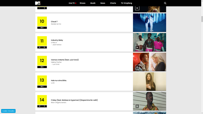Viewport: 203px width, 114px height.
Task: Select artist Helene Fischer
Action: 56,62
